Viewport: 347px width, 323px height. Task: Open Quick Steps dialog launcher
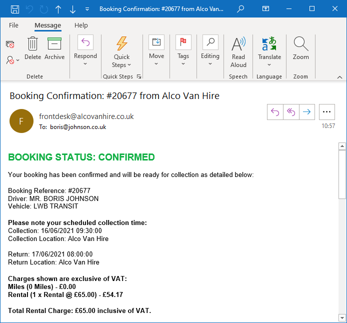tap(139, 76)
